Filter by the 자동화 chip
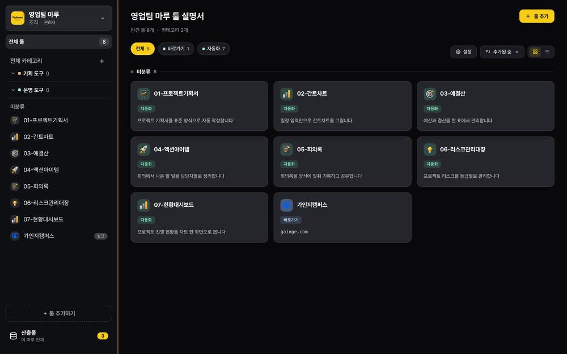This screenshot has height=354, width=567. [x=213, y=49]
